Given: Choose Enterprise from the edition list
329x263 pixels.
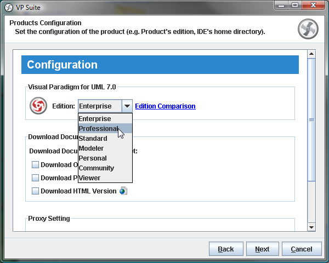Looking at the screenshot, I should (105, 119).
